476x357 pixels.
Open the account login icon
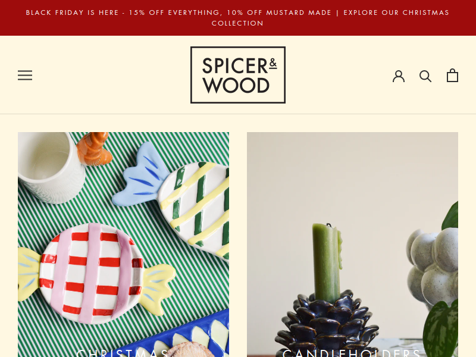pyautogui.click(x=399, y=76)
